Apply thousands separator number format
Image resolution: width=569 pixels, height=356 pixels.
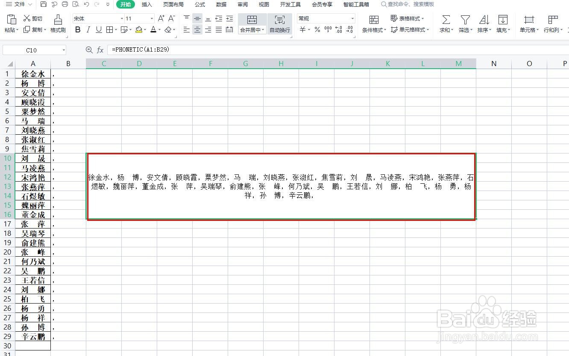pos(328,29)
